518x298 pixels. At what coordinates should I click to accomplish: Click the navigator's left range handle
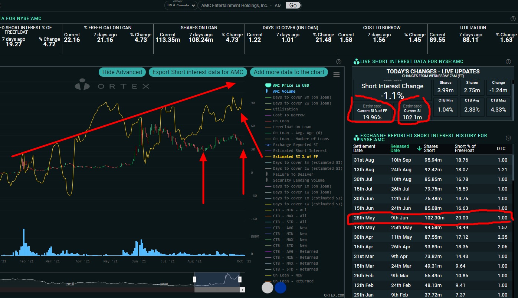(194, 279)
